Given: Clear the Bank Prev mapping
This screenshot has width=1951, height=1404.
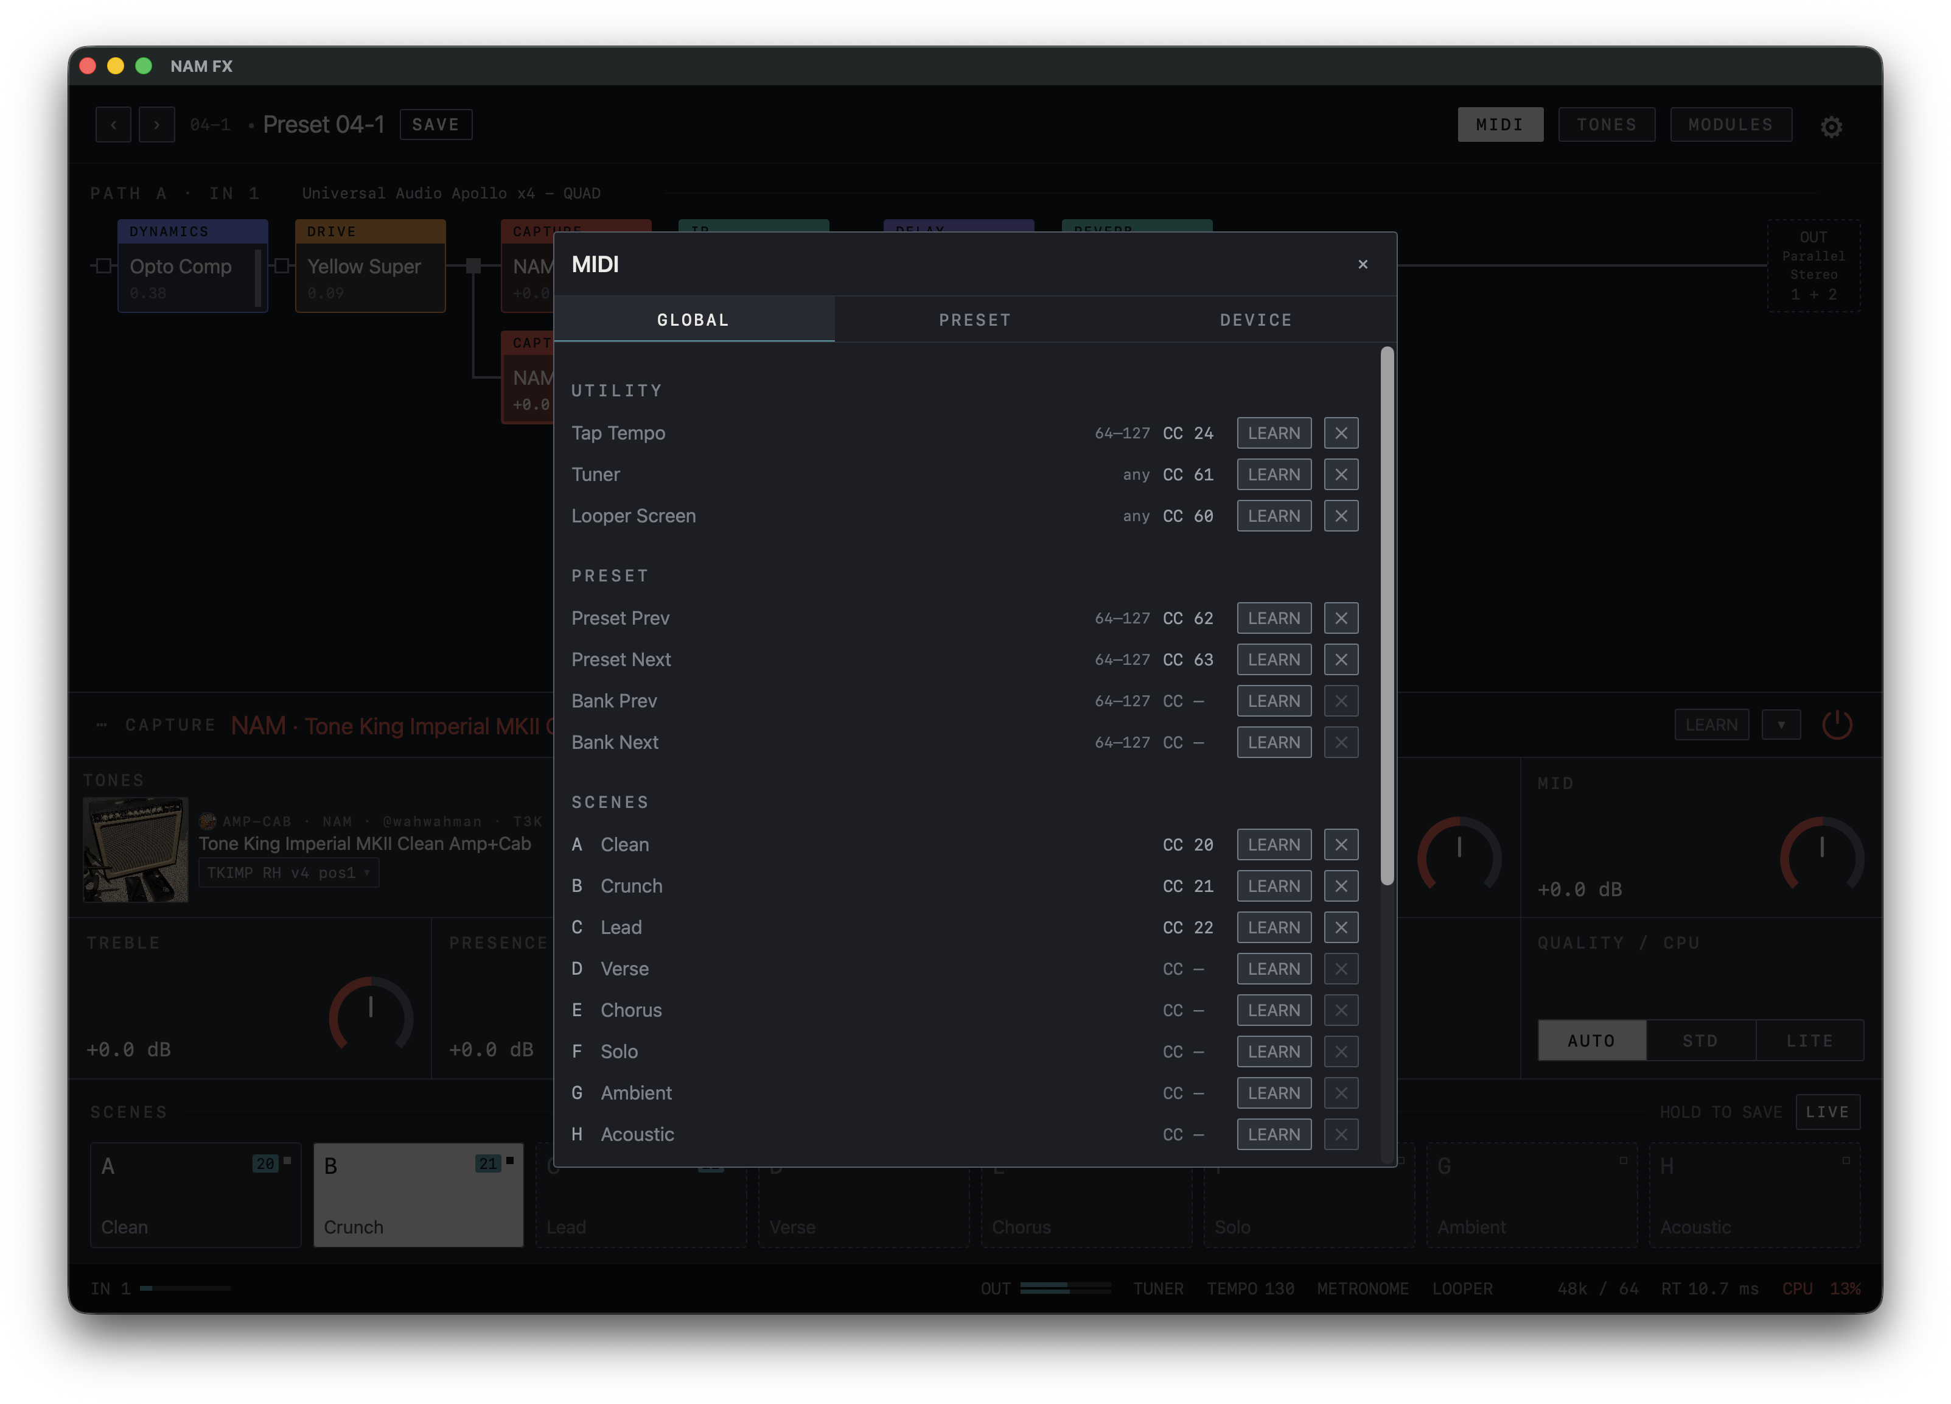Looking at the screenshot, I should pyautogui.click(x=1341, y=701).
